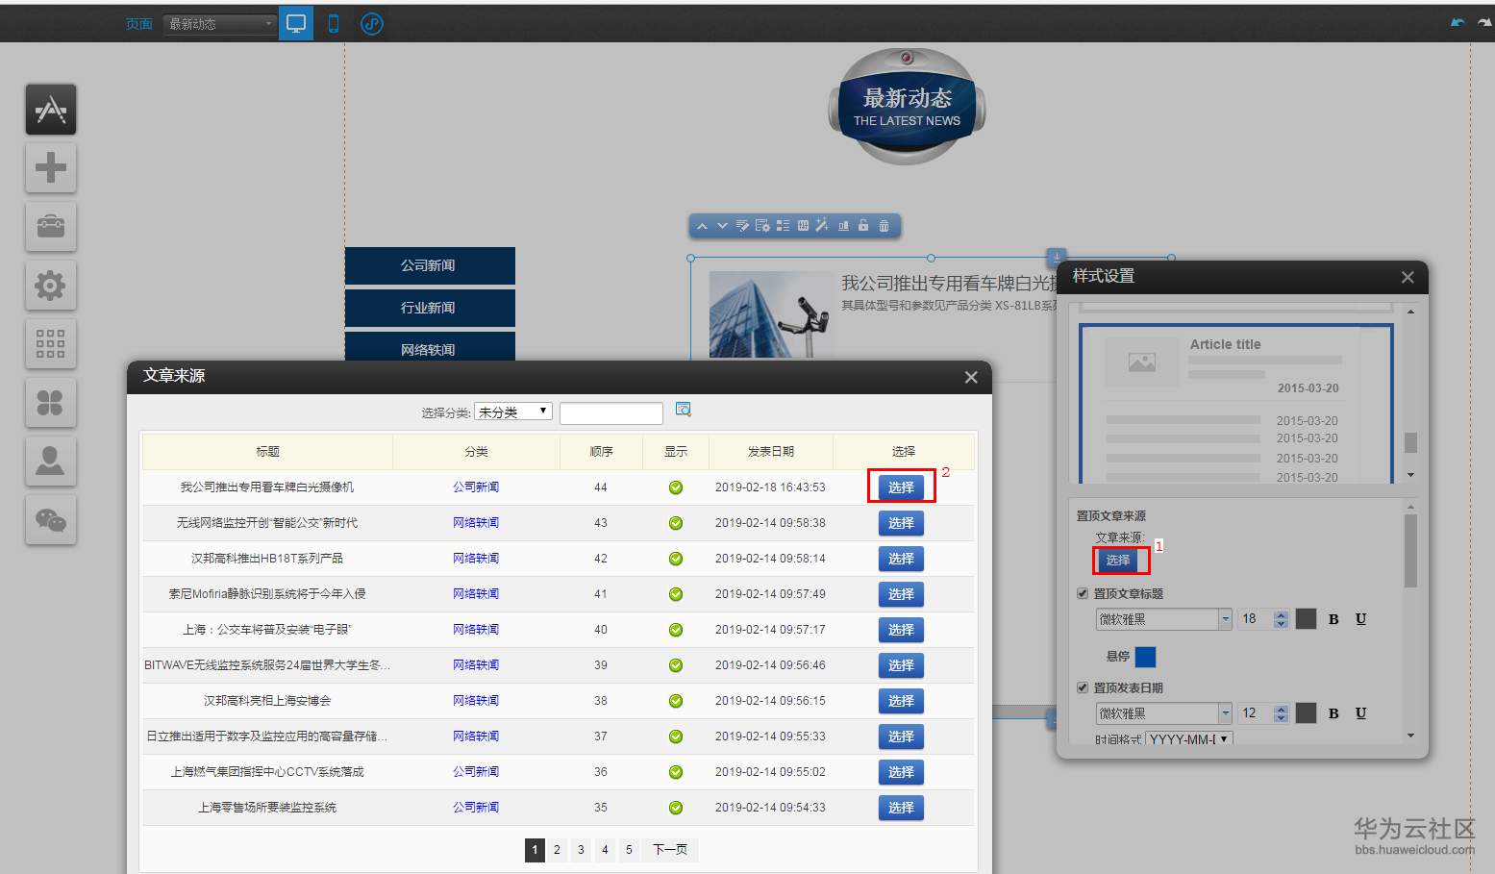Open the 页面 page dropdown showing 最新动态
Image resolution: width=1495 pixels, height=874 pixels.
(x=220, y=24)
